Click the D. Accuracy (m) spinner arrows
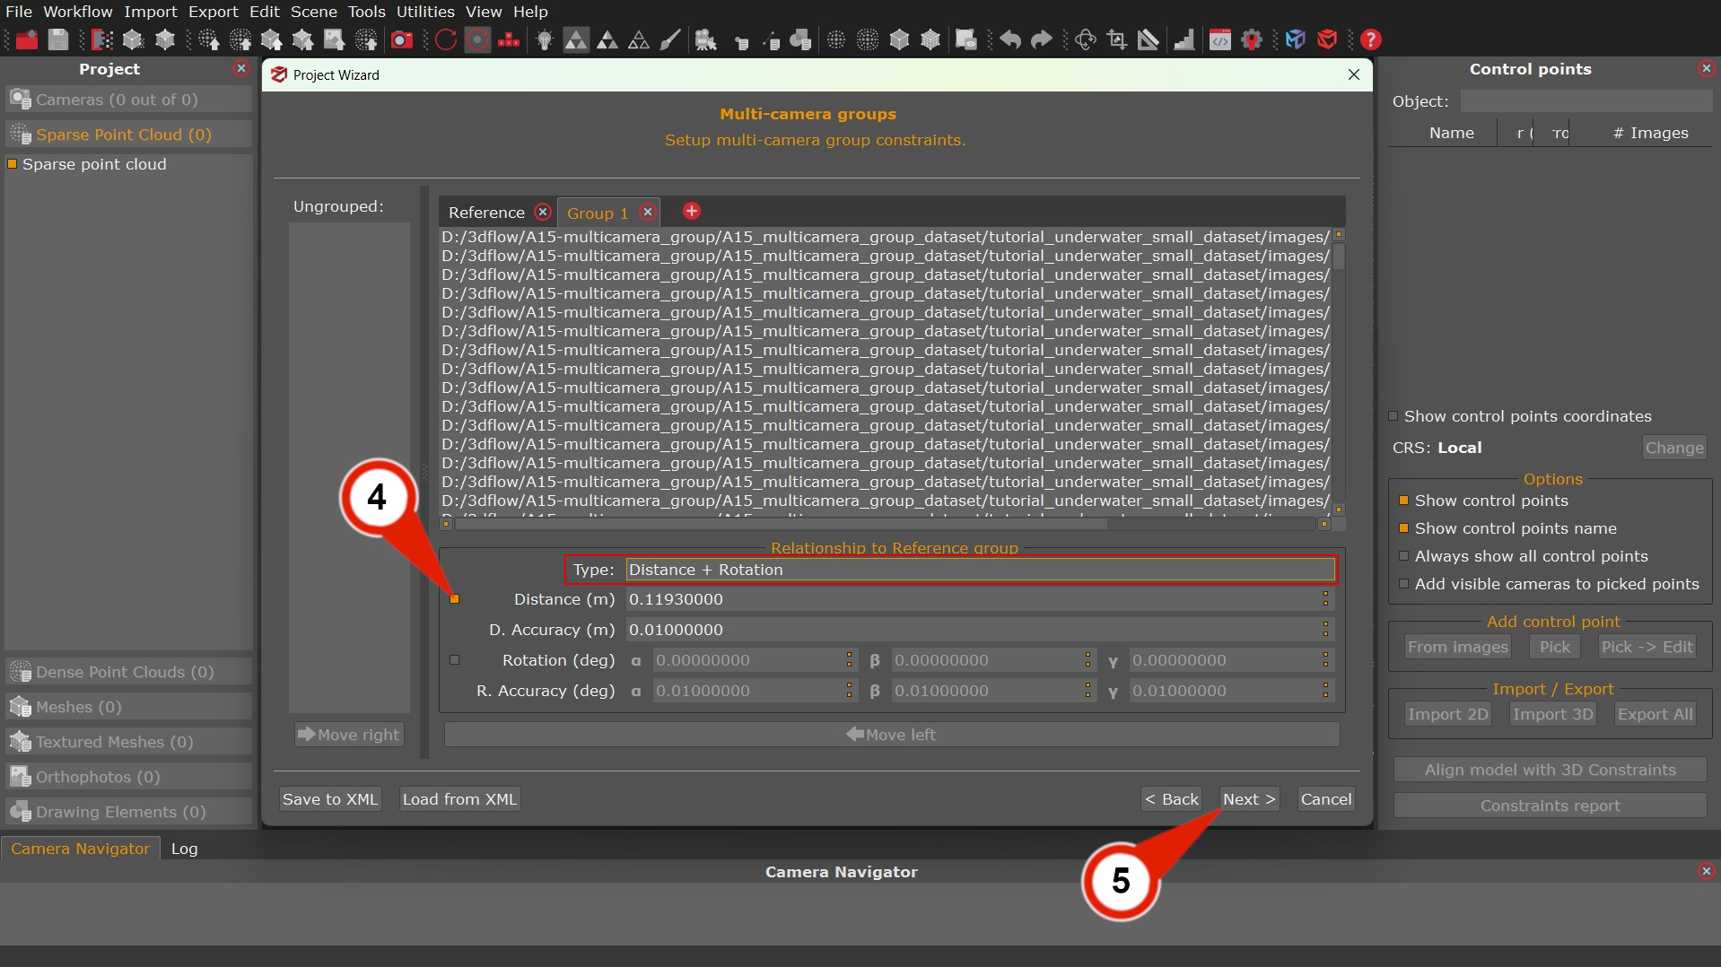Image resolution: width=1721 pixels, height=967 pixels. (1325, 630)
